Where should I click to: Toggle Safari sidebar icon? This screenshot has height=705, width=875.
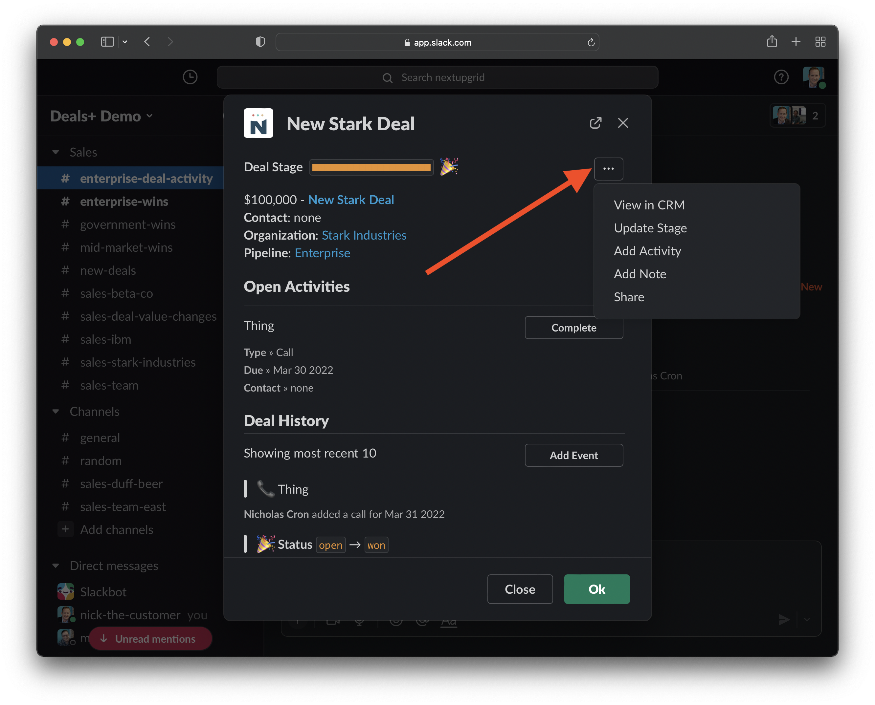(x=107, y=42)
